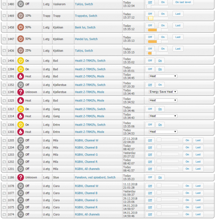Screen dimensions: 216x219
Task: Click grey power icon for device 1078
Action: (x=20, y=186)
